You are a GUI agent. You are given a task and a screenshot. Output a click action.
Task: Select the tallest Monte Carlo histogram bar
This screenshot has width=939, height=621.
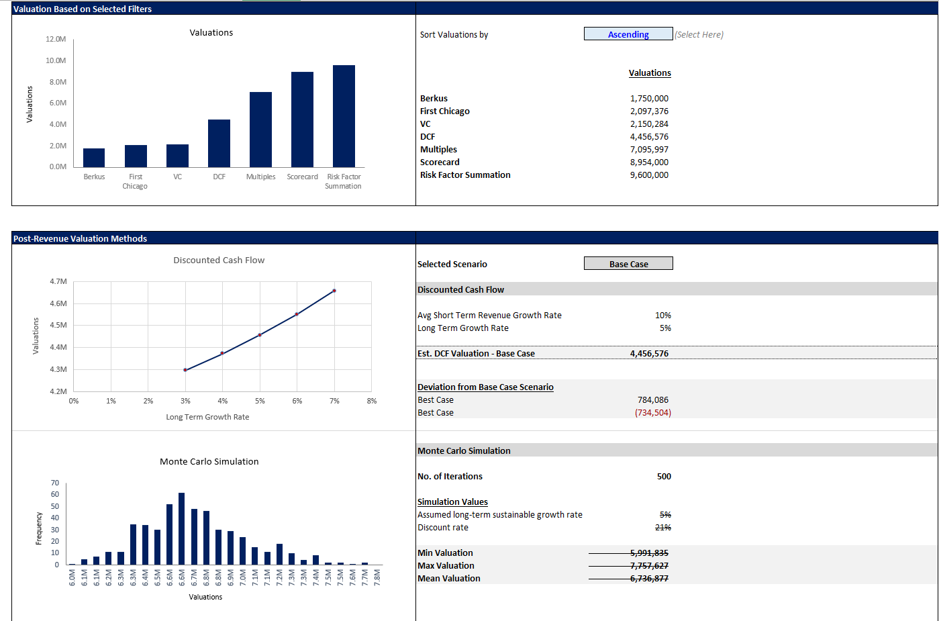181,528
